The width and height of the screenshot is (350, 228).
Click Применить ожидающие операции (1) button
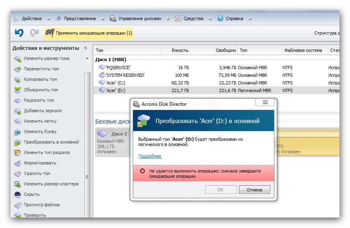tap(89, 33)
